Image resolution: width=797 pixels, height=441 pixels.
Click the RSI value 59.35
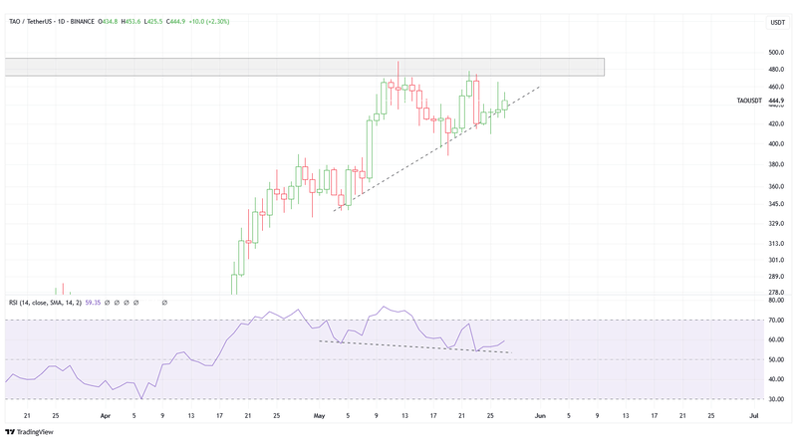[x=93, y=303]
